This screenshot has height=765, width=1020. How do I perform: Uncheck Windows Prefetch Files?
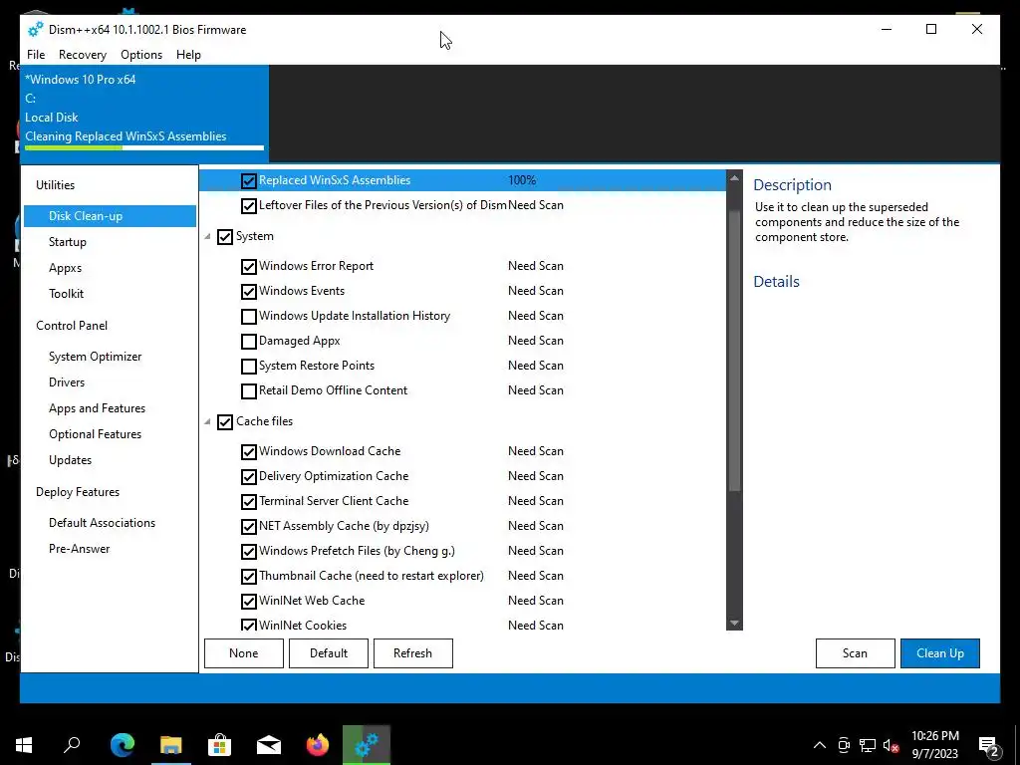248,551
